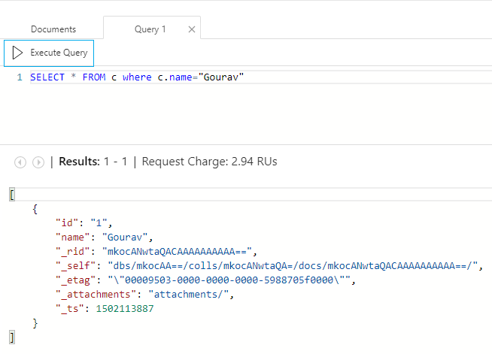This screenshot has height=354, width=492.
Task: Click the play icon beside Execute Query
Action: (x=17, y=53)
